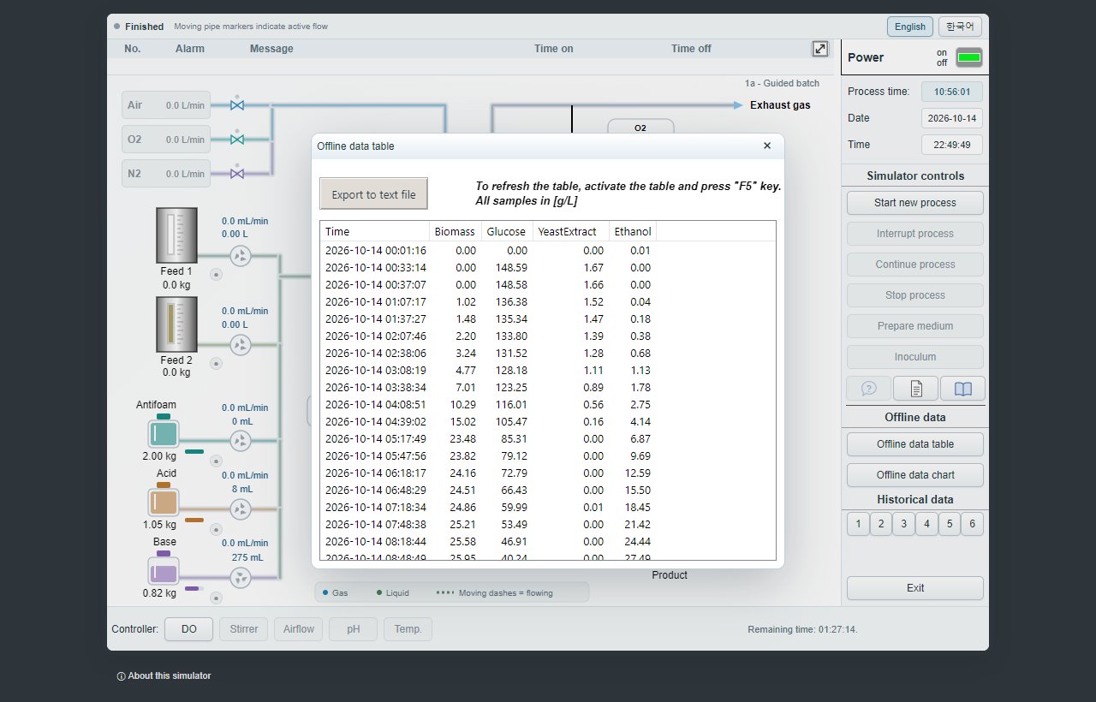The width and height of the screenshot is (1096, 702).
Task: Toggle the radio dot below Antifoam pump
Action: tap(216, 461)
